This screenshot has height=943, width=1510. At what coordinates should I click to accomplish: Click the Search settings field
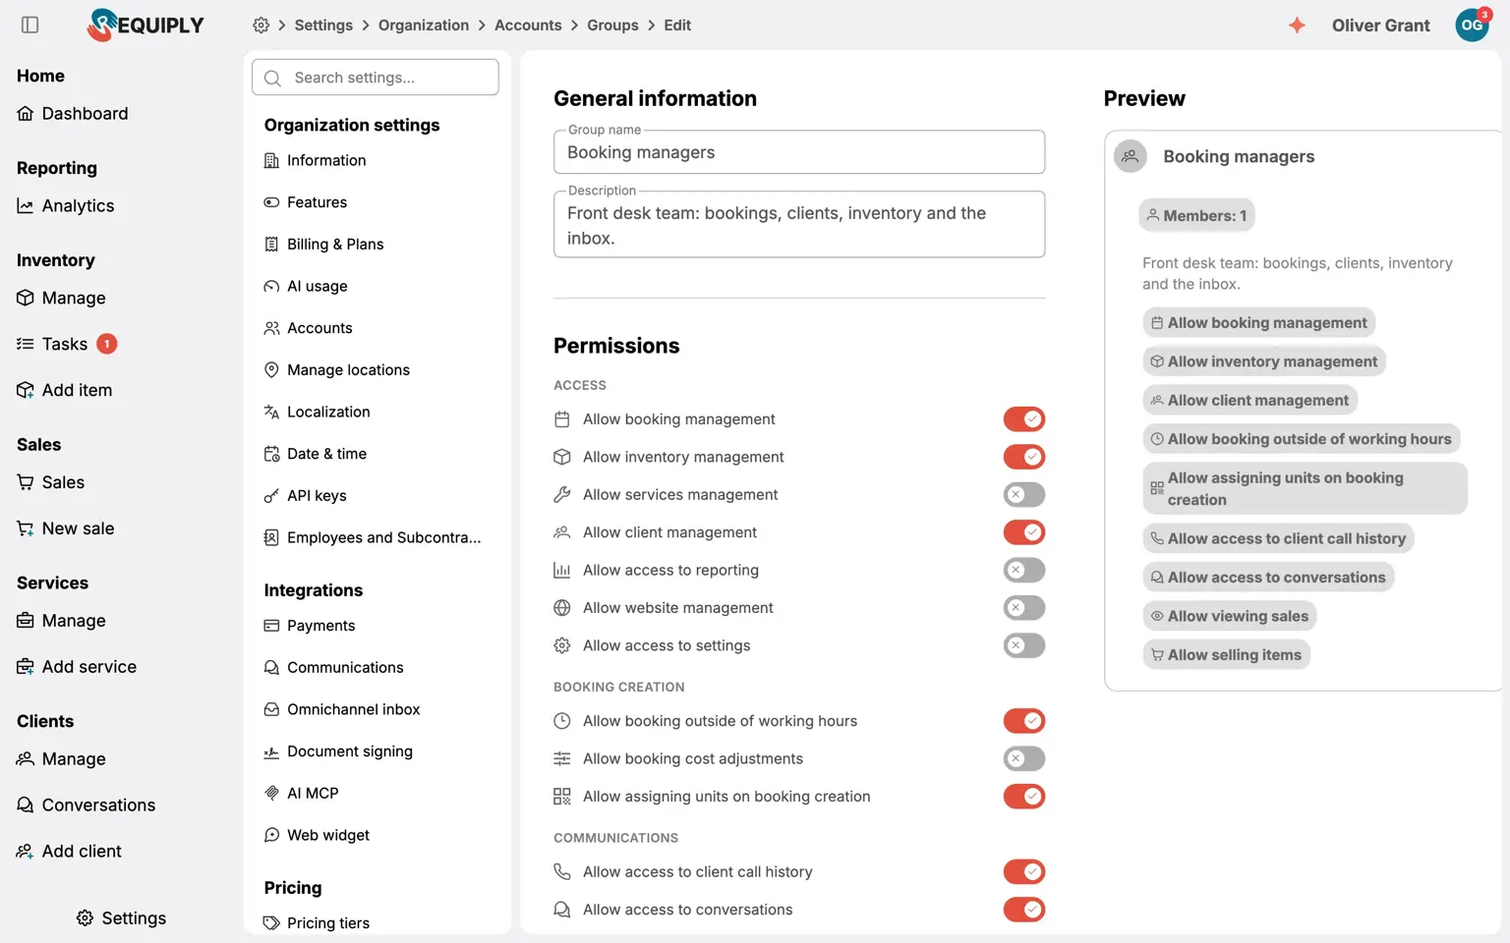[x=376, y=78]
